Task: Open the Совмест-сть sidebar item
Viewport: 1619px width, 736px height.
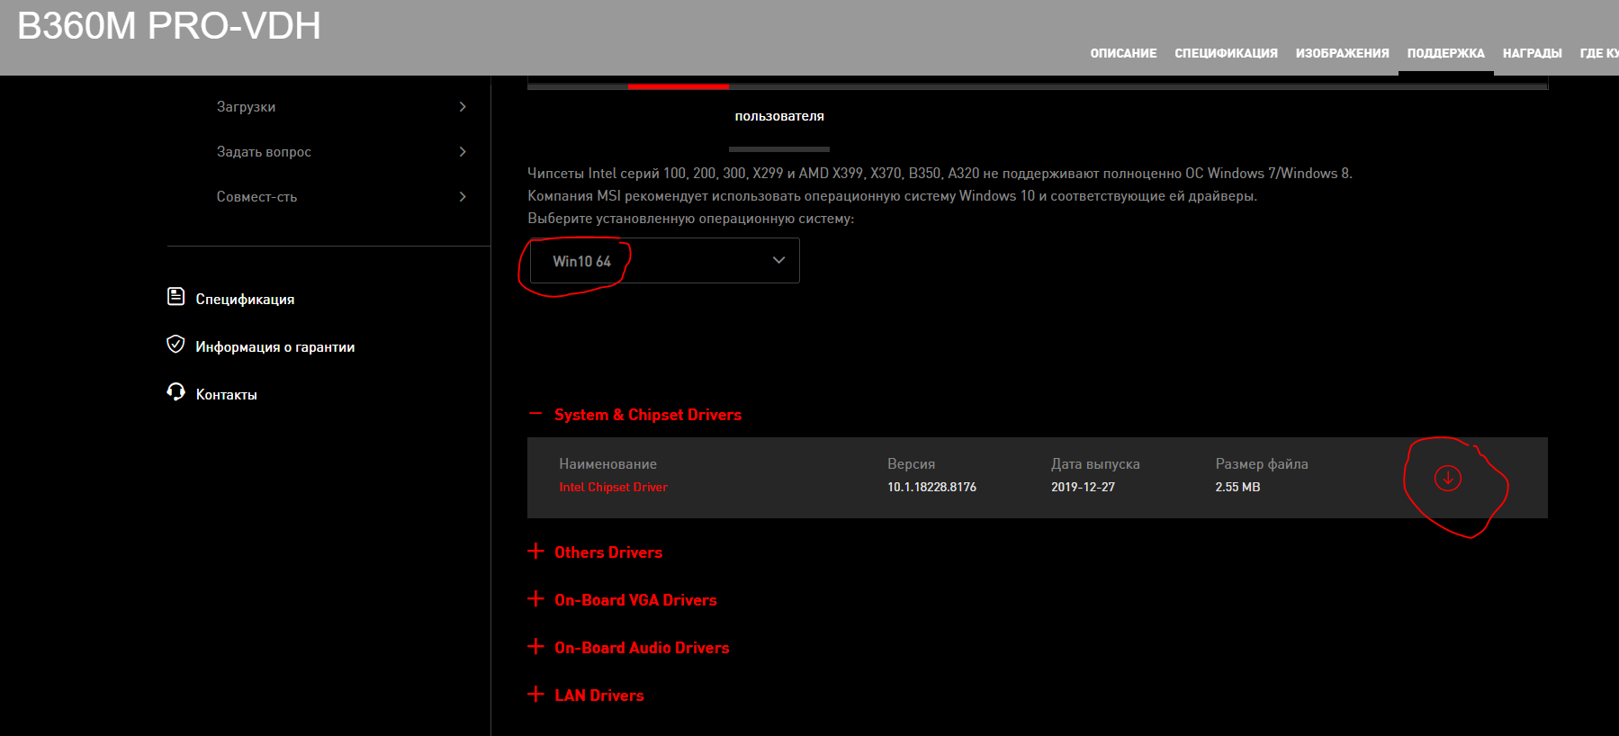Action: 256,196
